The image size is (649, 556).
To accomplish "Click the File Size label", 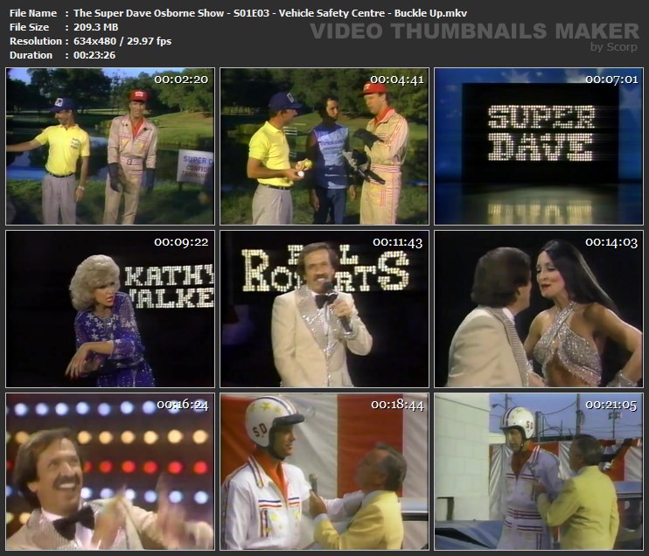I will coord(30,27).
